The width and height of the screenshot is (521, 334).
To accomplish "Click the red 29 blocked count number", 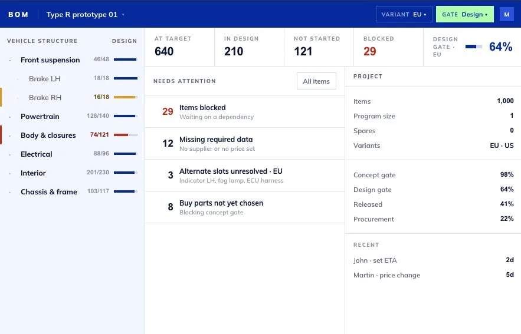I will coord(168,111).
